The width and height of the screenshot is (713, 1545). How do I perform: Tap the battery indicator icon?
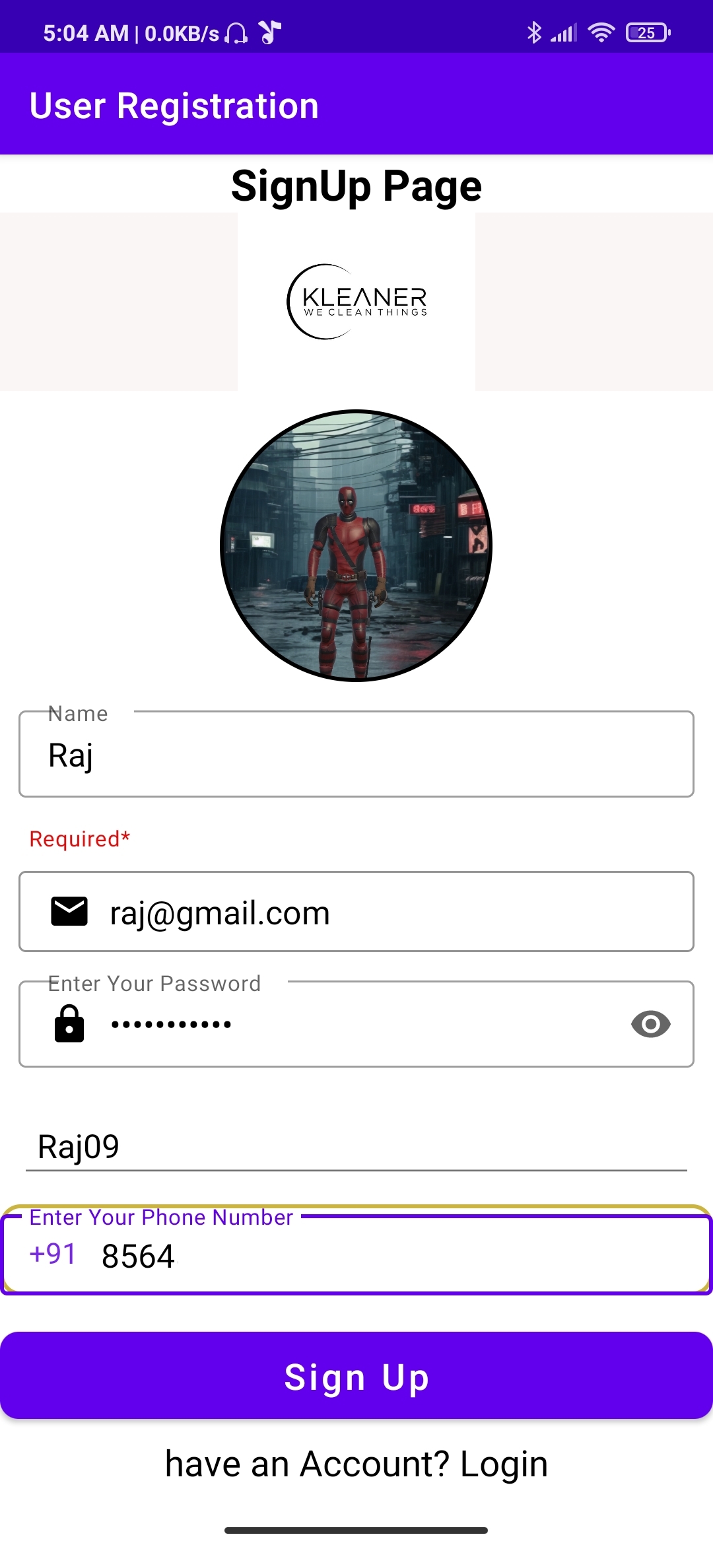(648, 32)
